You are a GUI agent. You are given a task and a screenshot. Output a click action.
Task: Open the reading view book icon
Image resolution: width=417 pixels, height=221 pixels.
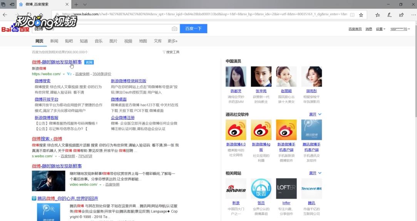352,15
